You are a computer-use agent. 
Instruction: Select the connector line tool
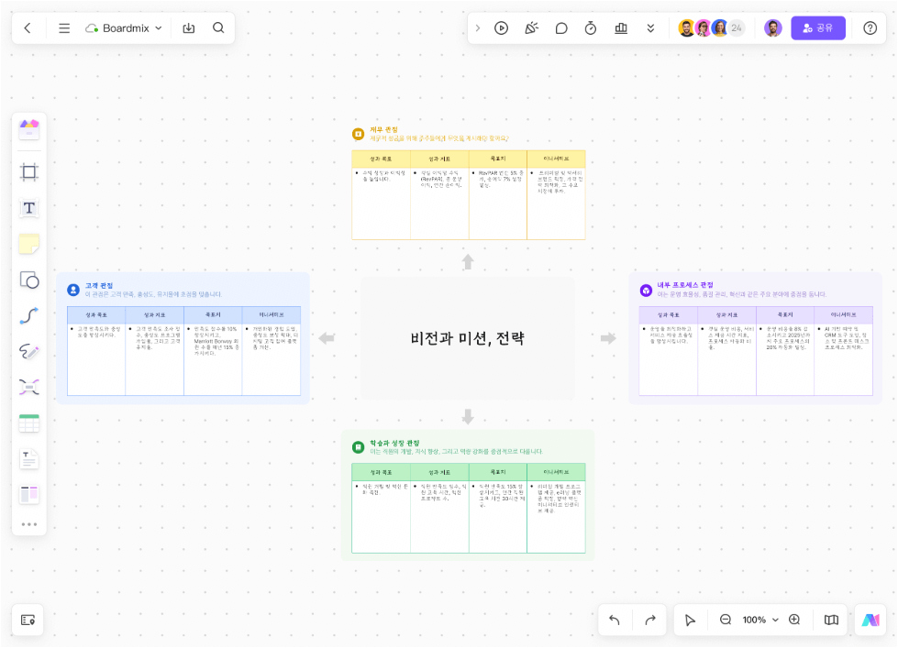point(29,315)
